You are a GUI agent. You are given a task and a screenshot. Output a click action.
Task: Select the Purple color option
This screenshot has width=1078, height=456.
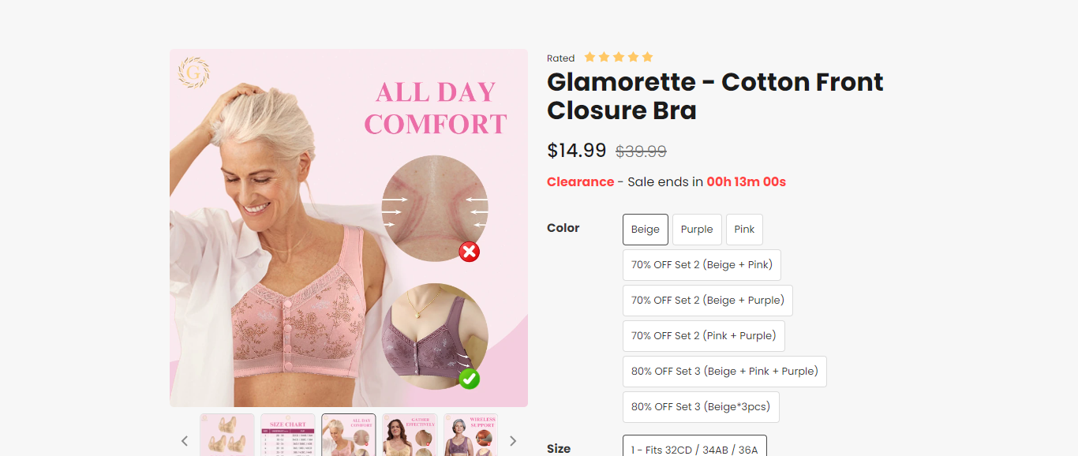(x=696, y=229)
